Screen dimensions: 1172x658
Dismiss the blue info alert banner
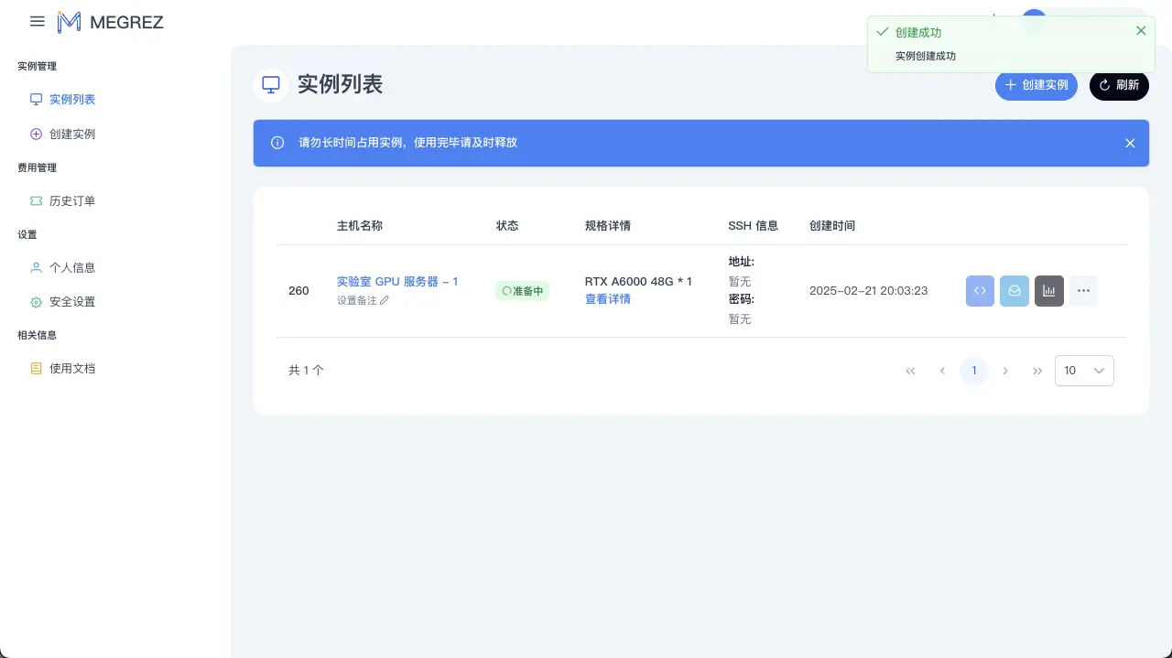[x=1130, y=143]
